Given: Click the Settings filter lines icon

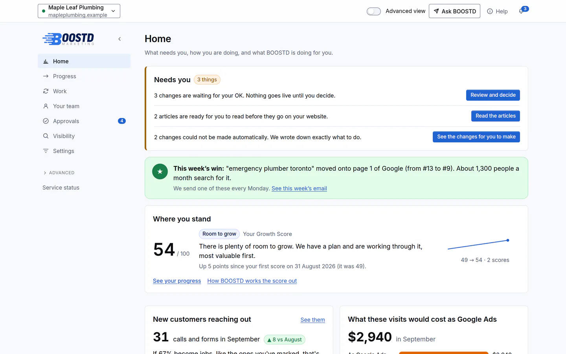Looking at the screenshot, I should [46, 151].
